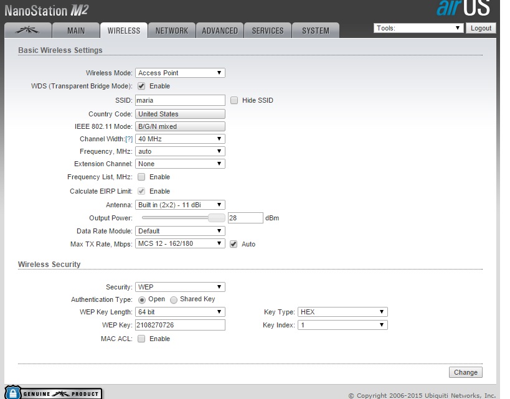Image resolution: width=510 pixels, height=399 pixels.
Task: Open the Ubiquiti logo tab
Action: coord(28,31)
